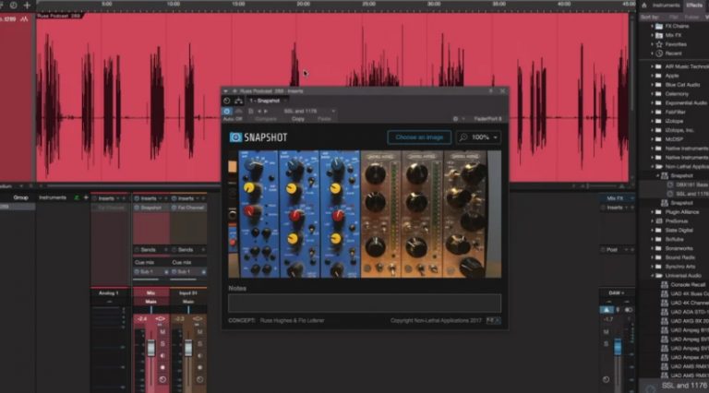Toggle Snapshot insert power on Mic channel
This screenshot has width=709, height=393.
coord(137,208)
